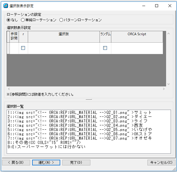Click the grid scroll down arrow
The image size is (177, 172).
click(x=168, y=84)
